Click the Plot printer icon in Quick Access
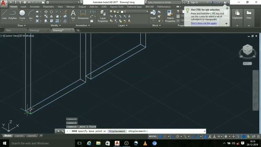The height and width of the screenshot is (147, 261). point(25,2)
